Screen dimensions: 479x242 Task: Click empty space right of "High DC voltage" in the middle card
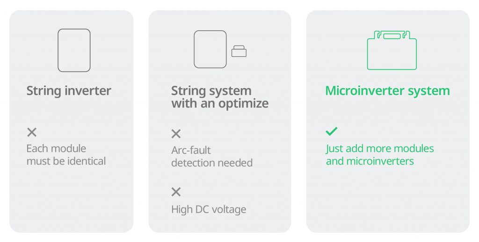269,209
